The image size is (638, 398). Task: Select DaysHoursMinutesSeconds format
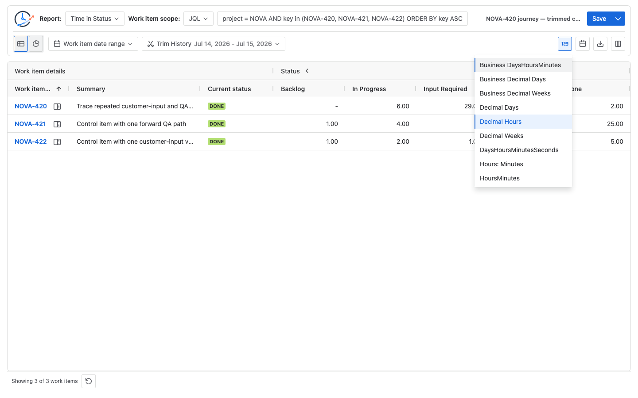click(523, 150)
